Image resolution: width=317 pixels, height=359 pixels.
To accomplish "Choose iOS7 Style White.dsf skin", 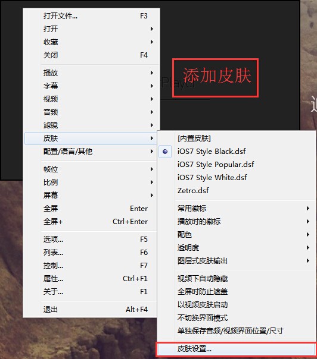I will 237,178.
